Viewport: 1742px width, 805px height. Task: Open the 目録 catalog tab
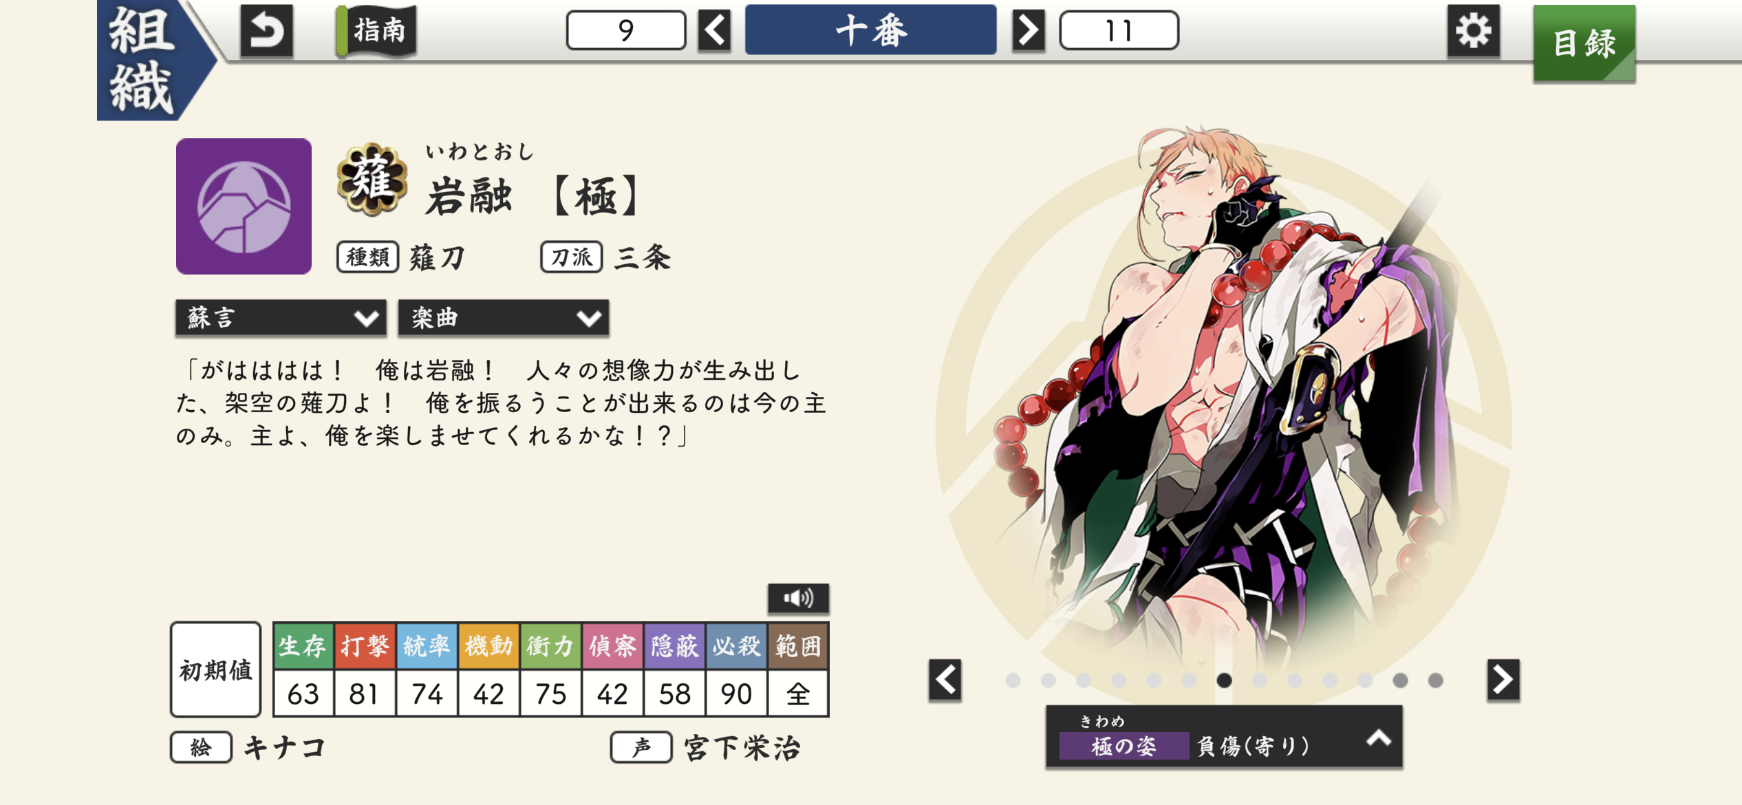[x=1584, y=43]
